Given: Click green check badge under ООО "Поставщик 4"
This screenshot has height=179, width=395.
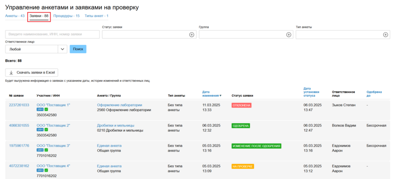Looking at the screenshot, I should point(46,171).
